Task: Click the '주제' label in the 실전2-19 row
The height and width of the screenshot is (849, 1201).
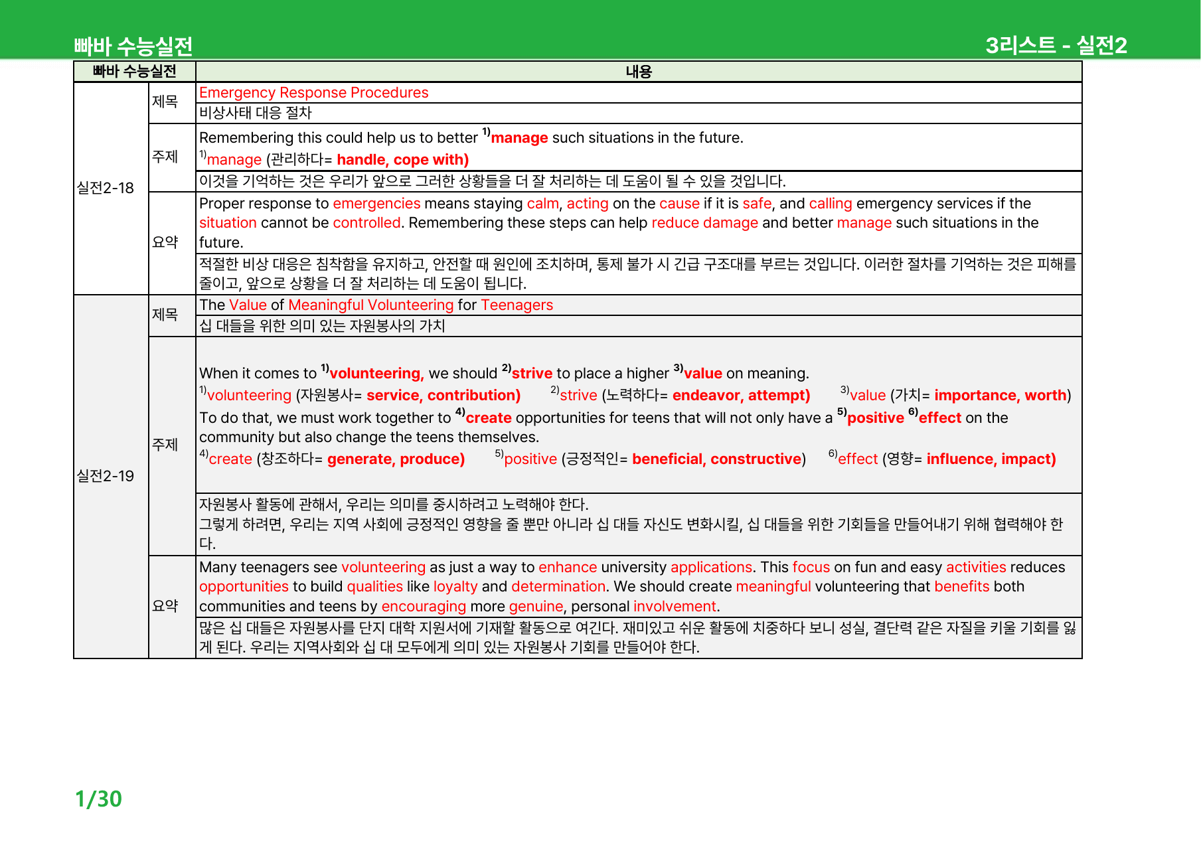Action: coord(165,445)
